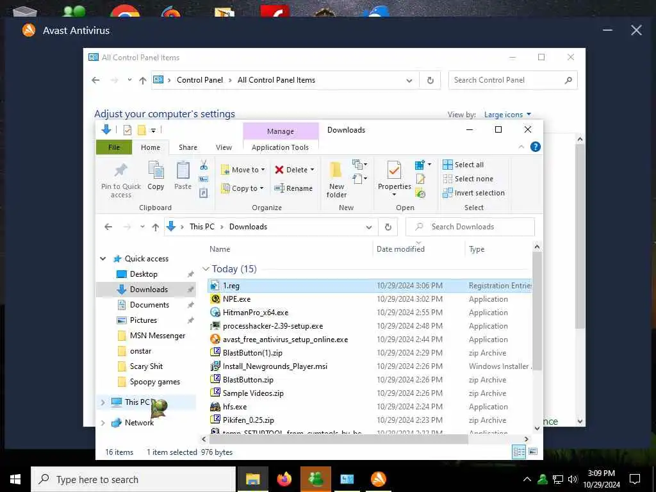Click quick access toolbar Properties icon

(127, 130)
